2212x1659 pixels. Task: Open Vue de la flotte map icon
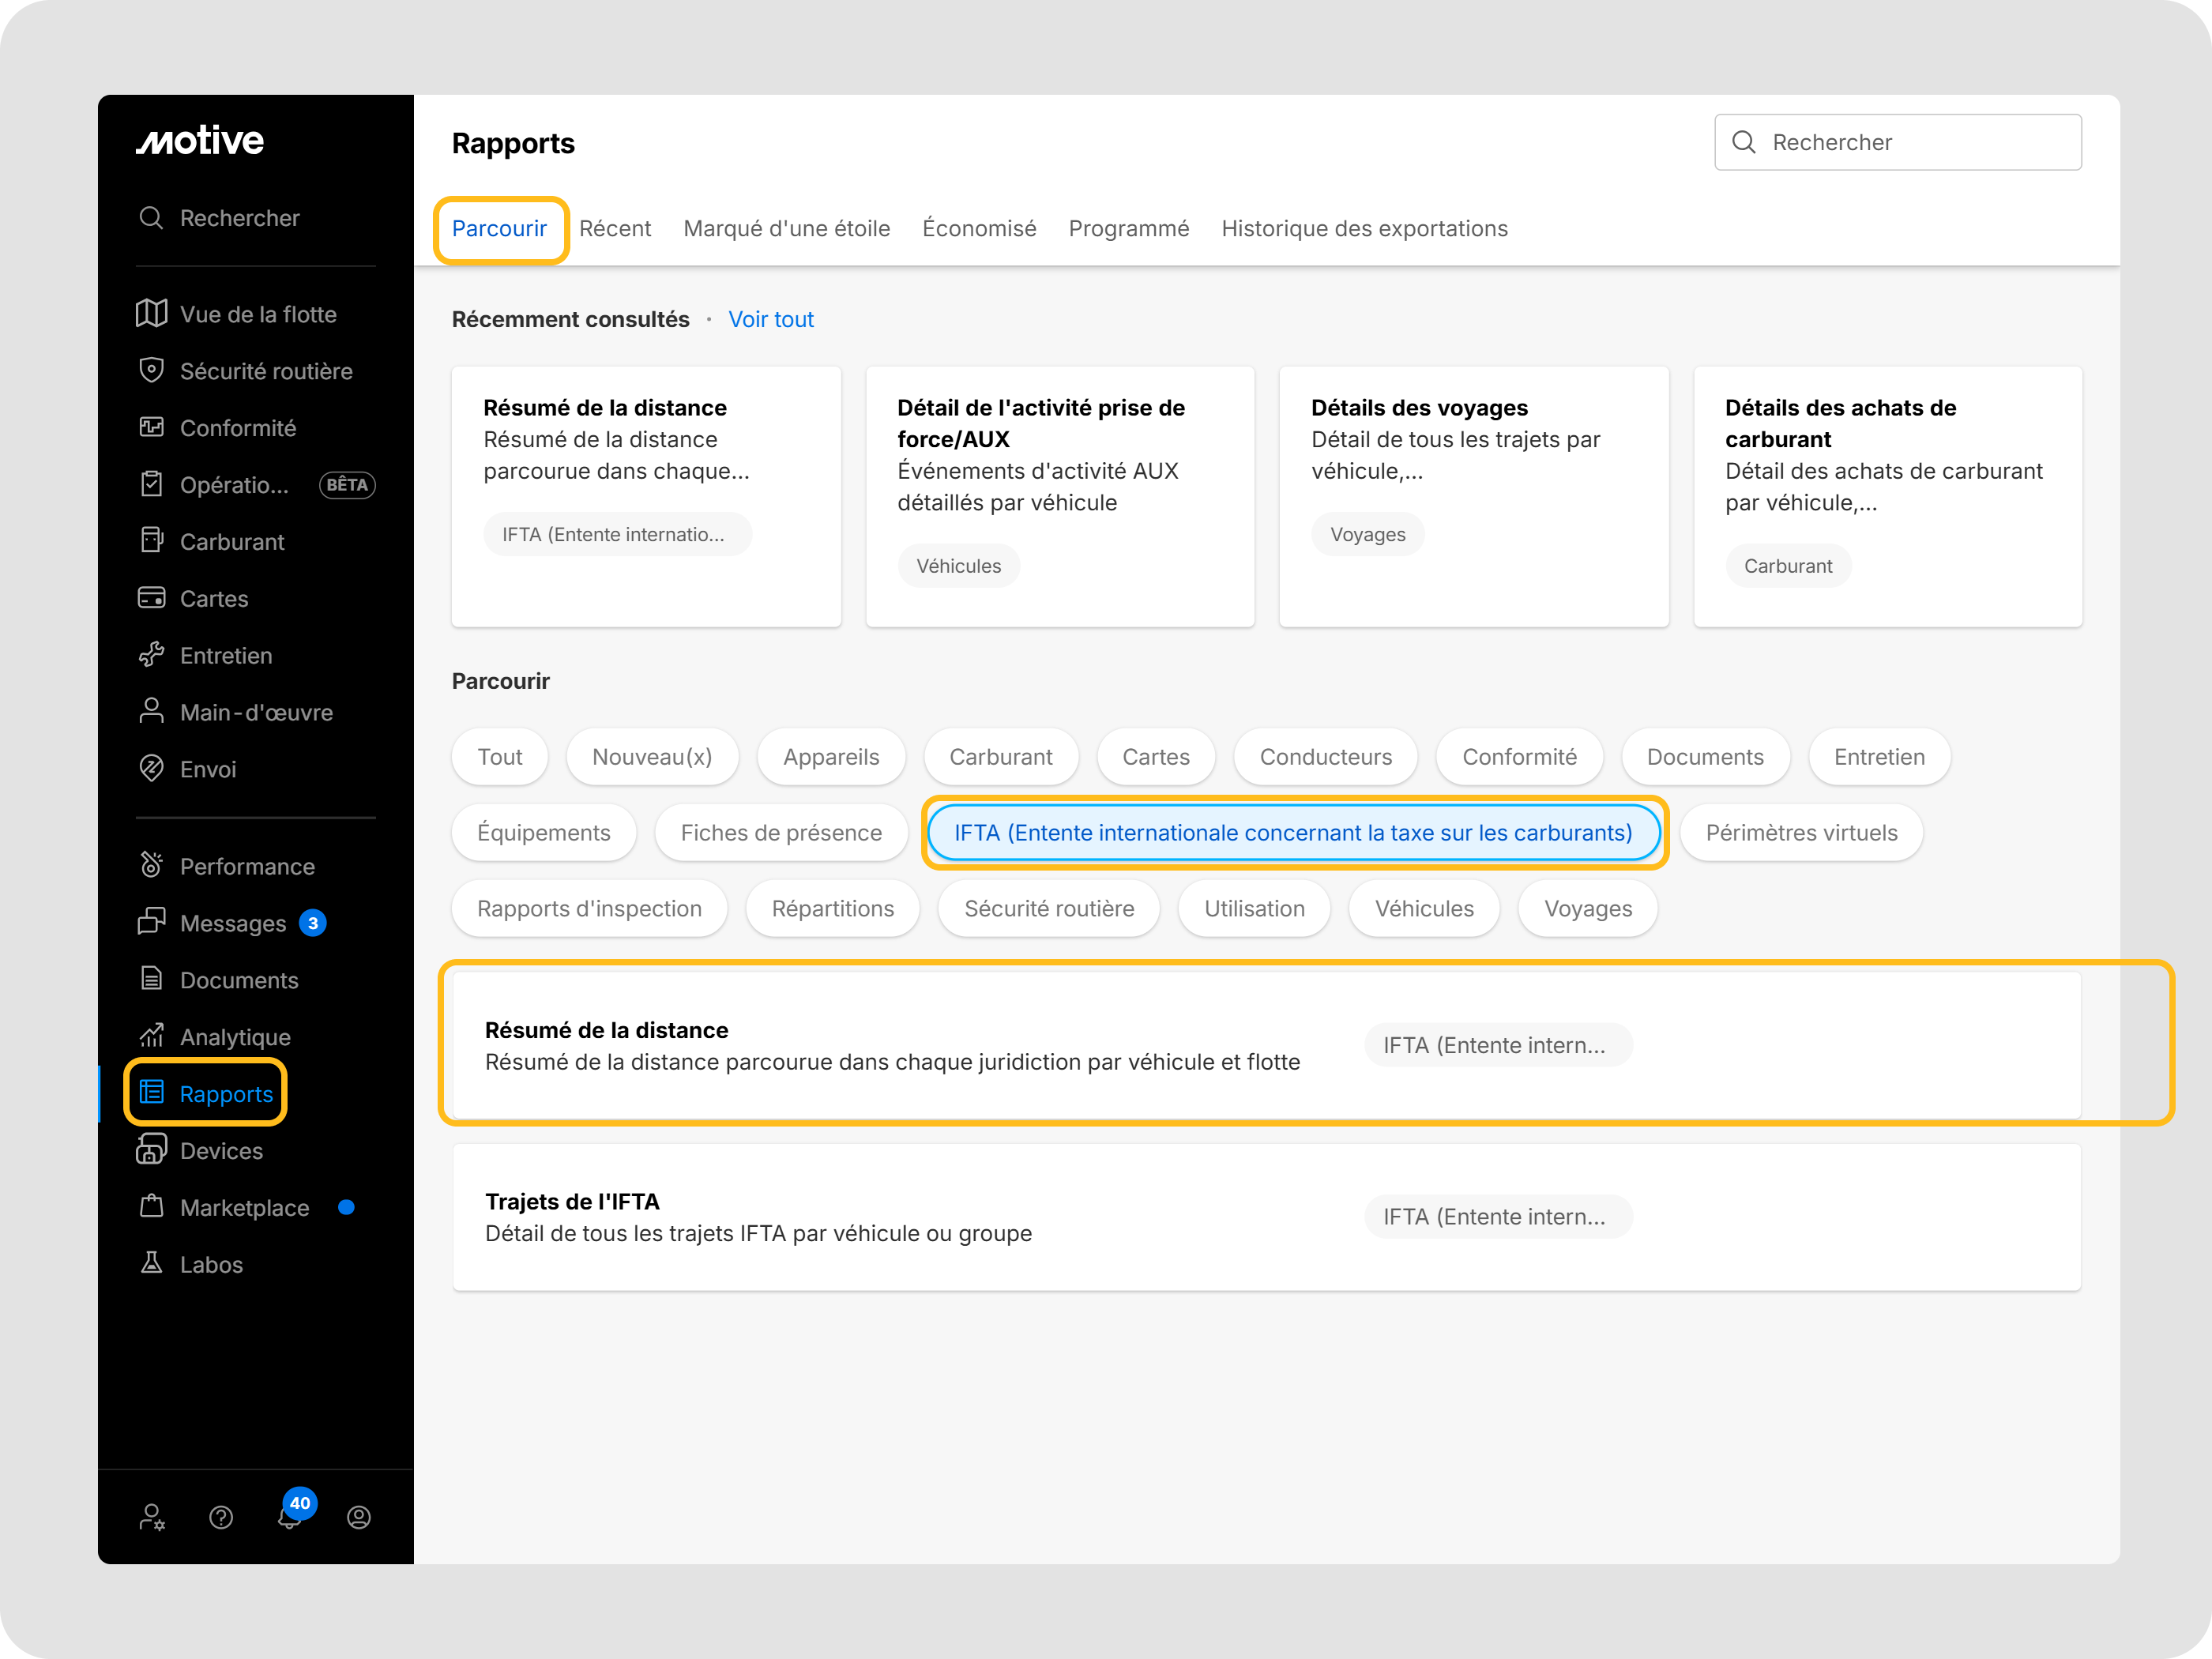151,314
